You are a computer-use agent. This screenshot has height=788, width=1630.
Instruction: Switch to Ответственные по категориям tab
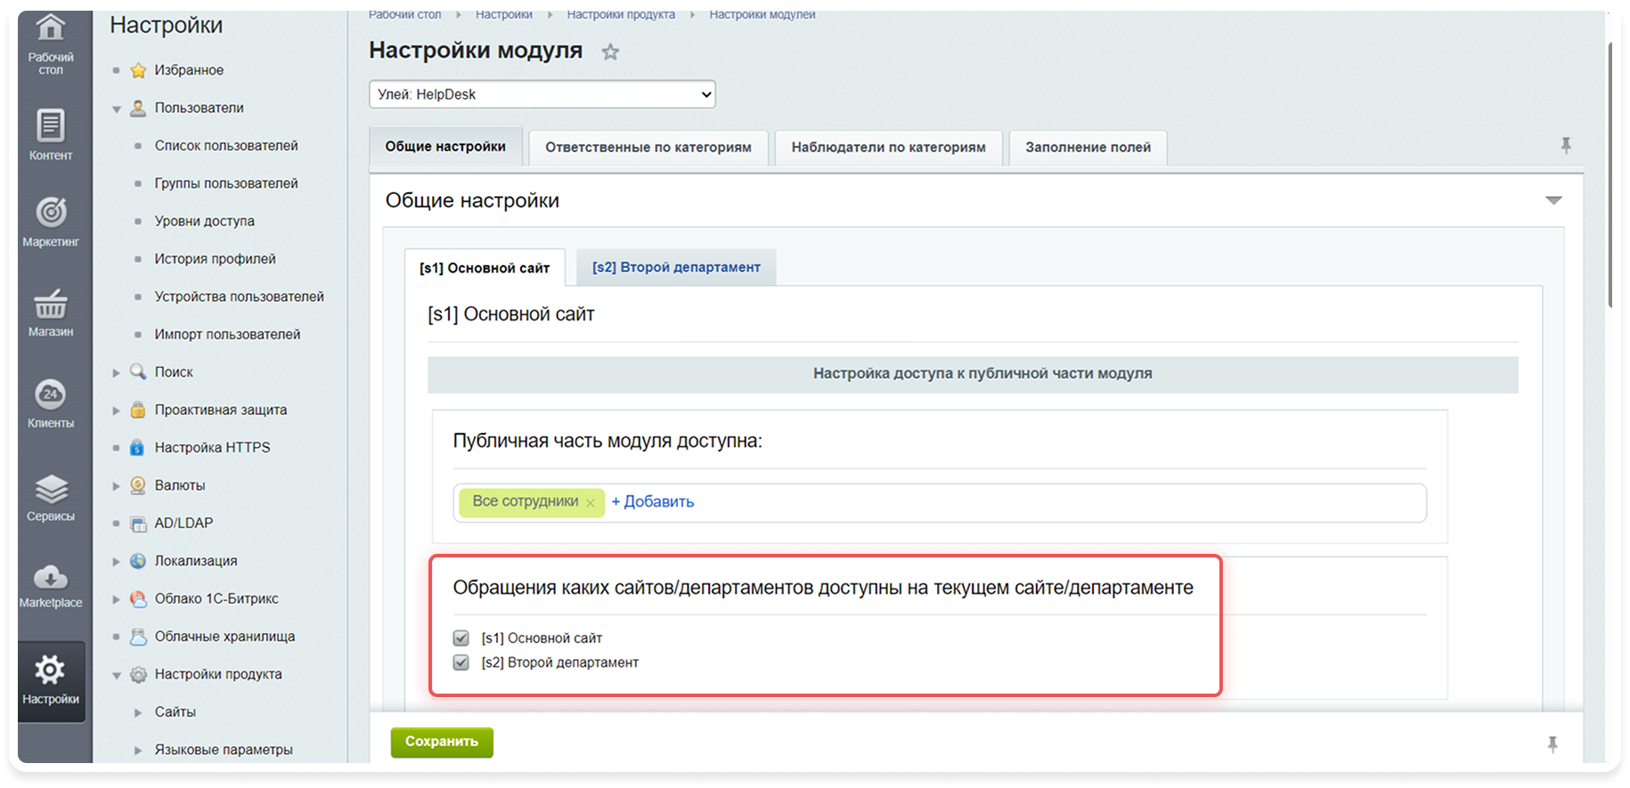[648, 148]
